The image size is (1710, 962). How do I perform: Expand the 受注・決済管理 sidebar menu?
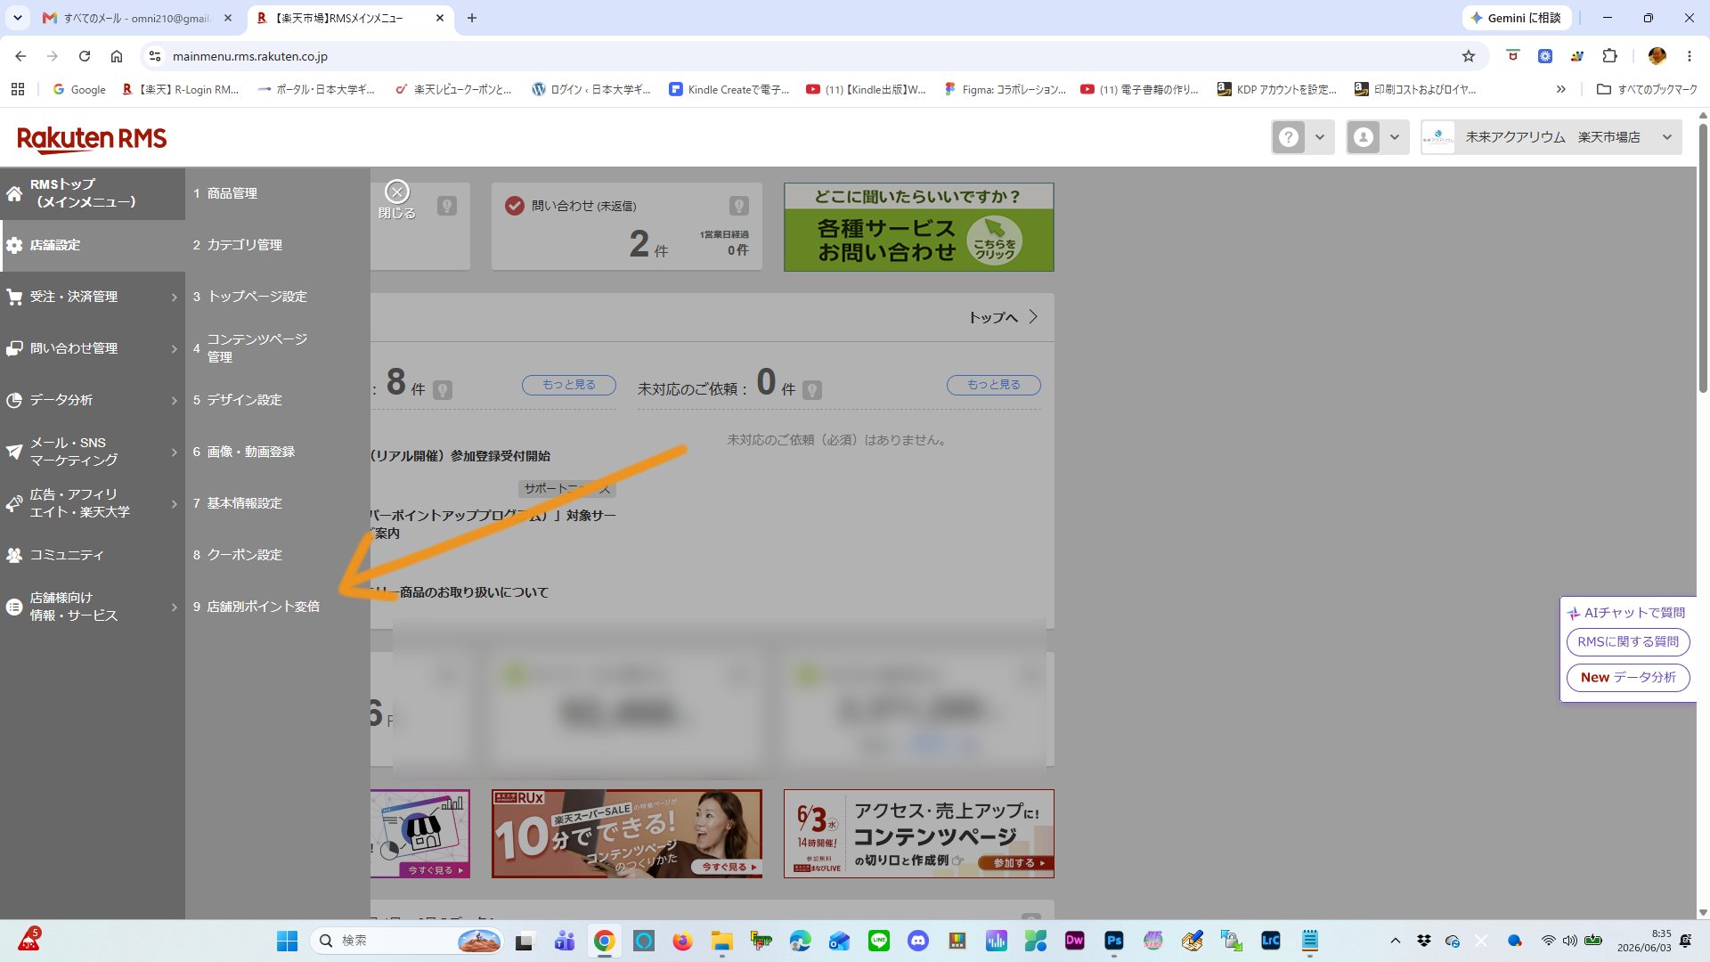[93, 297]
